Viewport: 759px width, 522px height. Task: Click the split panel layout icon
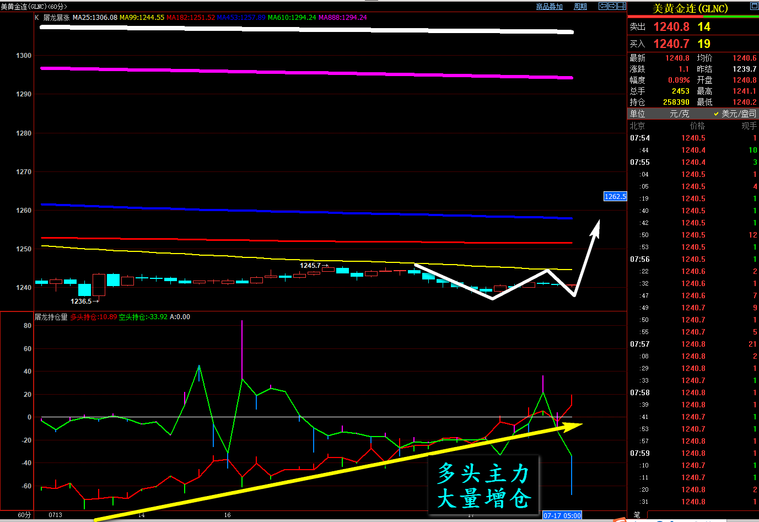(621, 6)
